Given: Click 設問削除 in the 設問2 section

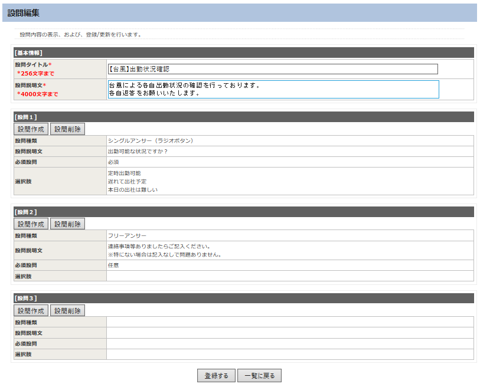Looking at the screenshot, I should point(67,224).
